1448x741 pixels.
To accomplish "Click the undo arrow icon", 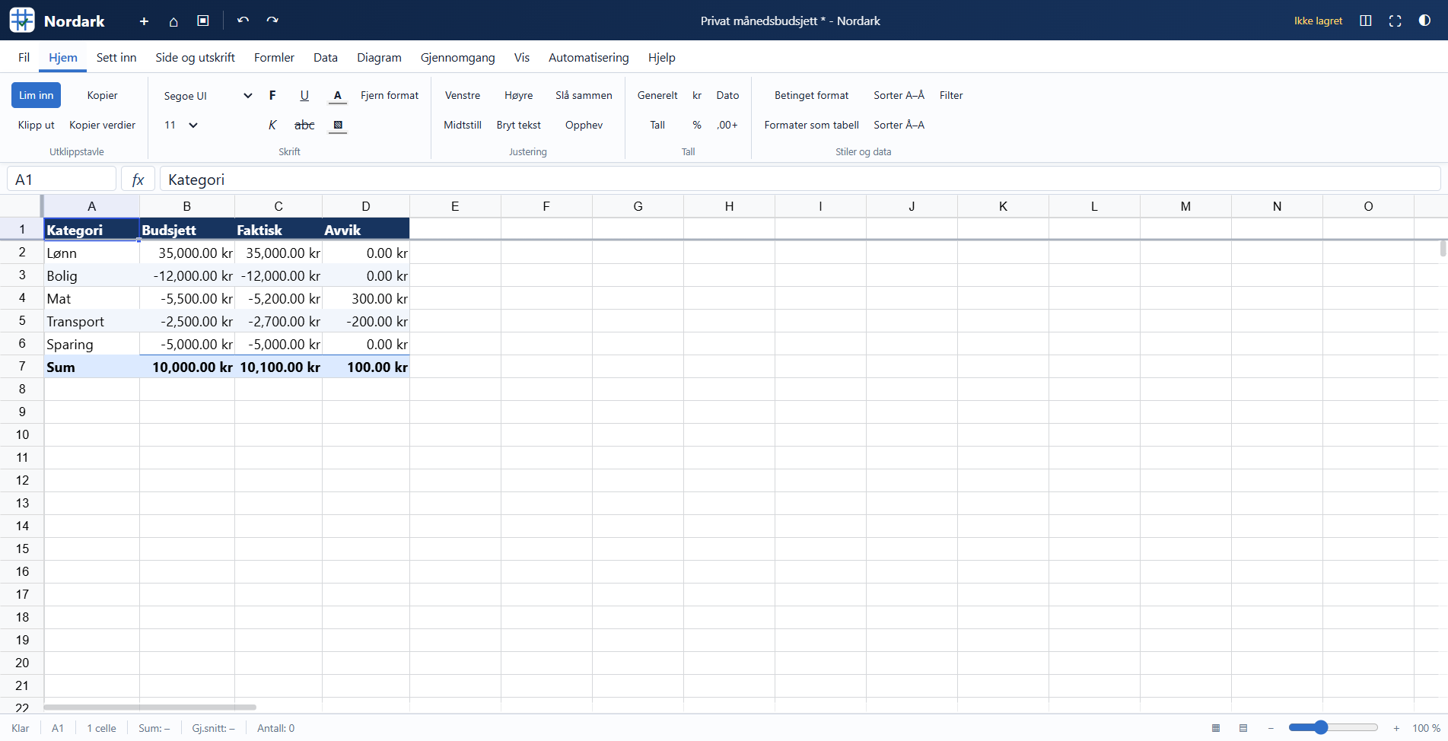I will pos(243,21).
